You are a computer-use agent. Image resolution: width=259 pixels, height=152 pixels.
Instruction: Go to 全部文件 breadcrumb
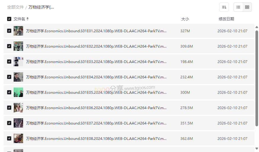(15, 7)
